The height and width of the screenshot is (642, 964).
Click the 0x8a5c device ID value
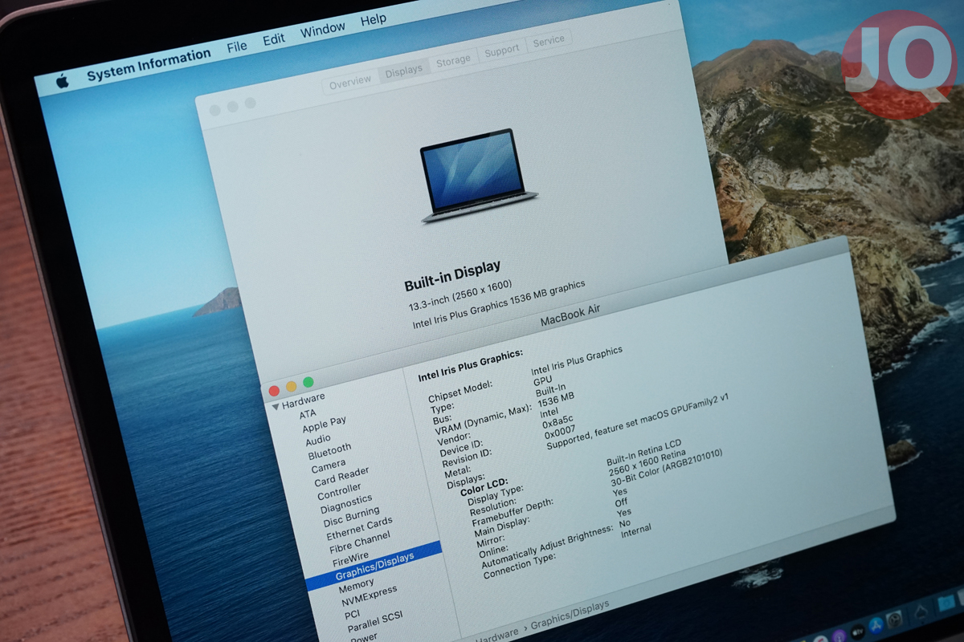[x=558, y=422]
